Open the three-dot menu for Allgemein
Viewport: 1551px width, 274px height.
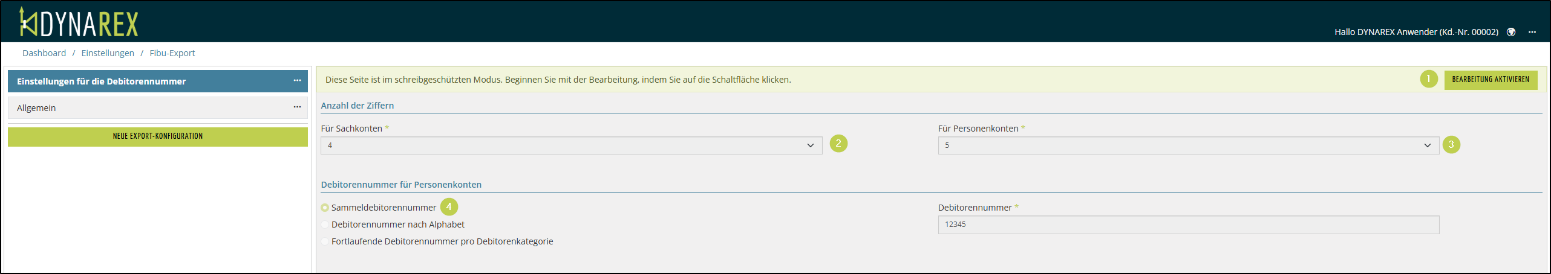(297, 107)
